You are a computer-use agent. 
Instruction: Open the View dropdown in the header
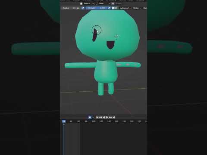tap(103, 3)
